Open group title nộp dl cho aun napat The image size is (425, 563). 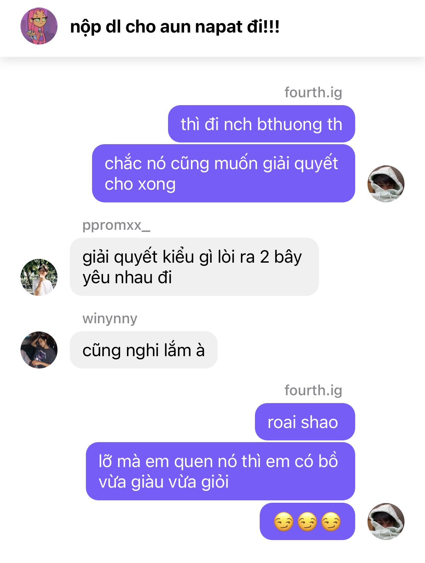pos(175,27)
